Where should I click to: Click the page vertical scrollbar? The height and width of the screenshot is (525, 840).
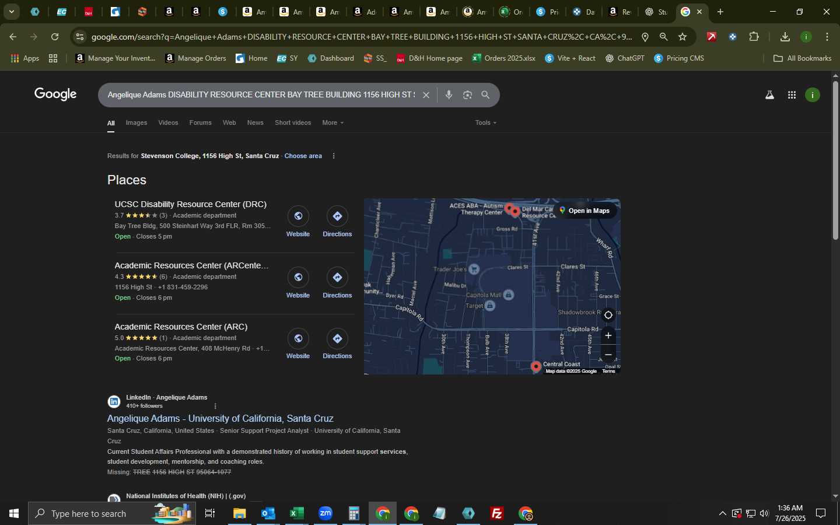pos(835,160)
